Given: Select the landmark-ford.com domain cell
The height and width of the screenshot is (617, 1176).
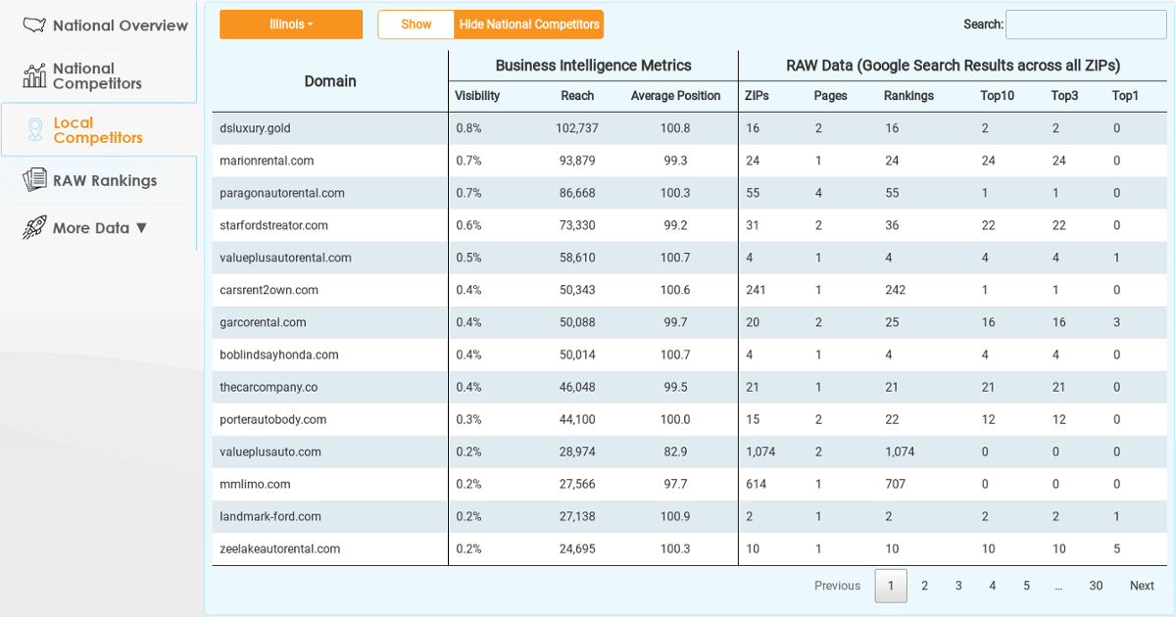Looking at the screenshot, I should (x=330, y=516).
